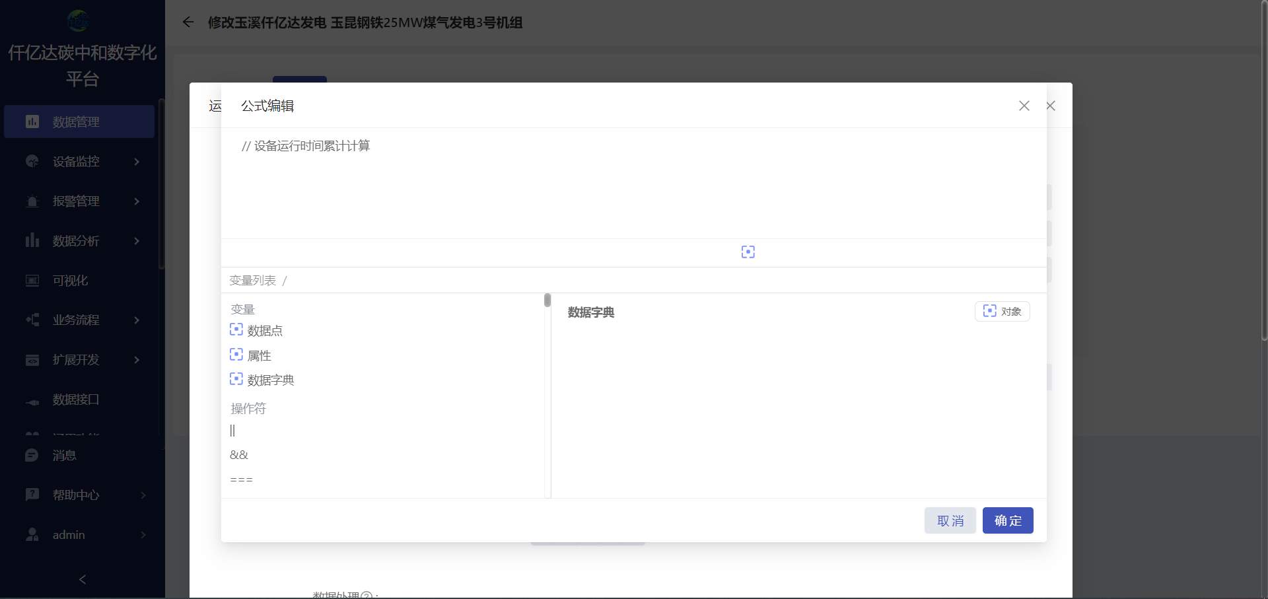This screenshot has width=1268, height=599.
Task: Click the 取消 button
Action: pos(950,520)
